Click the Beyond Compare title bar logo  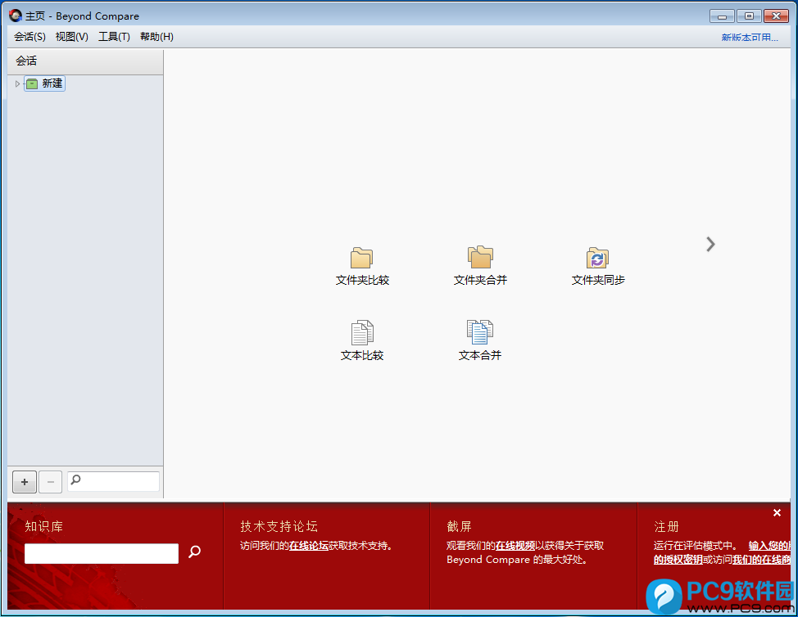(x=16, y=16)
